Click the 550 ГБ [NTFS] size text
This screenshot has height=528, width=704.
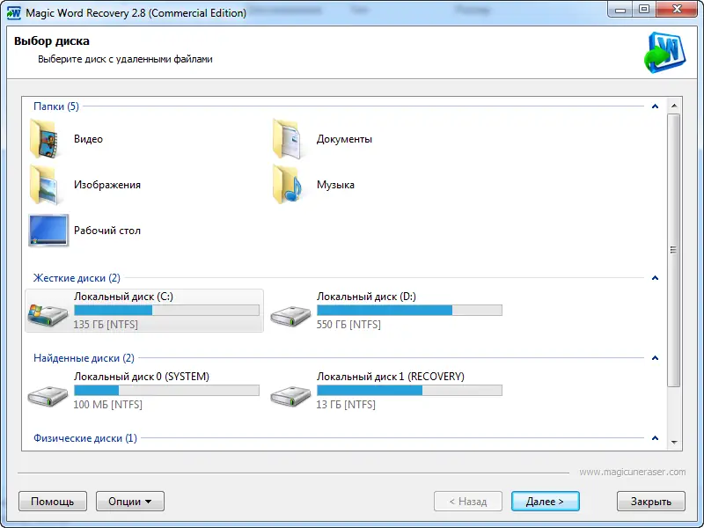point(348,324)
